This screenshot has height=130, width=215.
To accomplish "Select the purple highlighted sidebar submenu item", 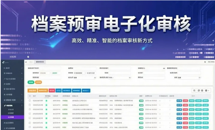I will 13,117.
